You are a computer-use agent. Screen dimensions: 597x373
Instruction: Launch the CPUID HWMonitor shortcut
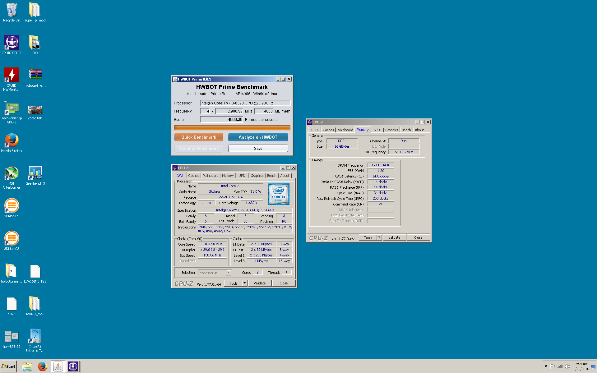[12, 79]
